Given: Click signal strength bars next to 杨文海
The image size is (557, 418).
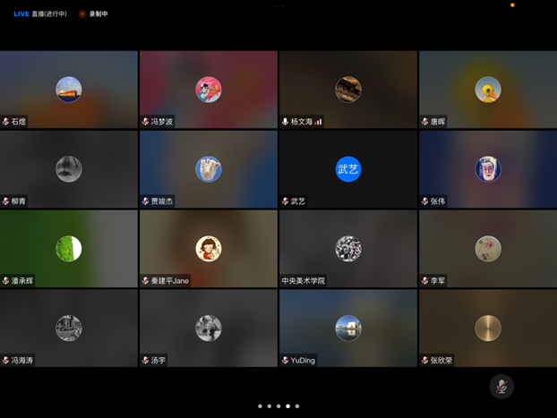Looking at the screenshot, I should point(318,122).
